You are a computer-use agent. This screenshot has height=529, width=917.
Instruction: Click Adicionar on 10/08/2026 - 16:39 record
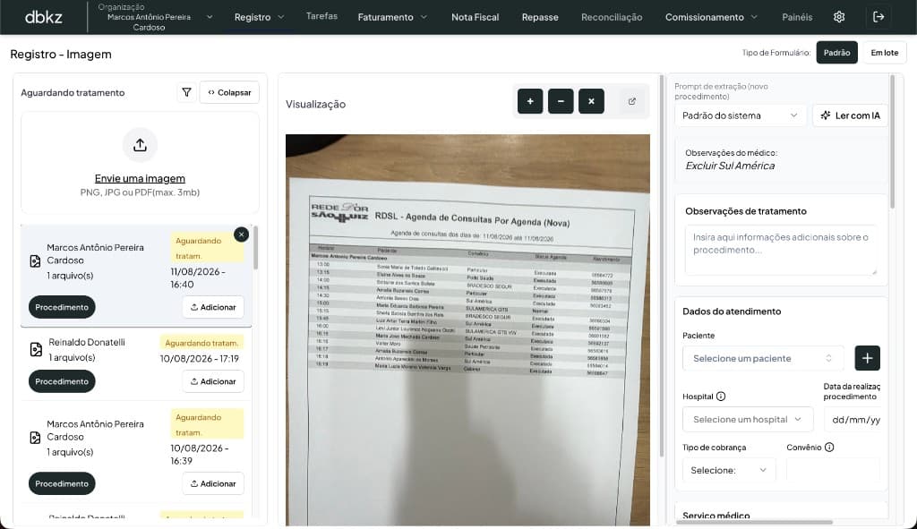coord(213,483)
